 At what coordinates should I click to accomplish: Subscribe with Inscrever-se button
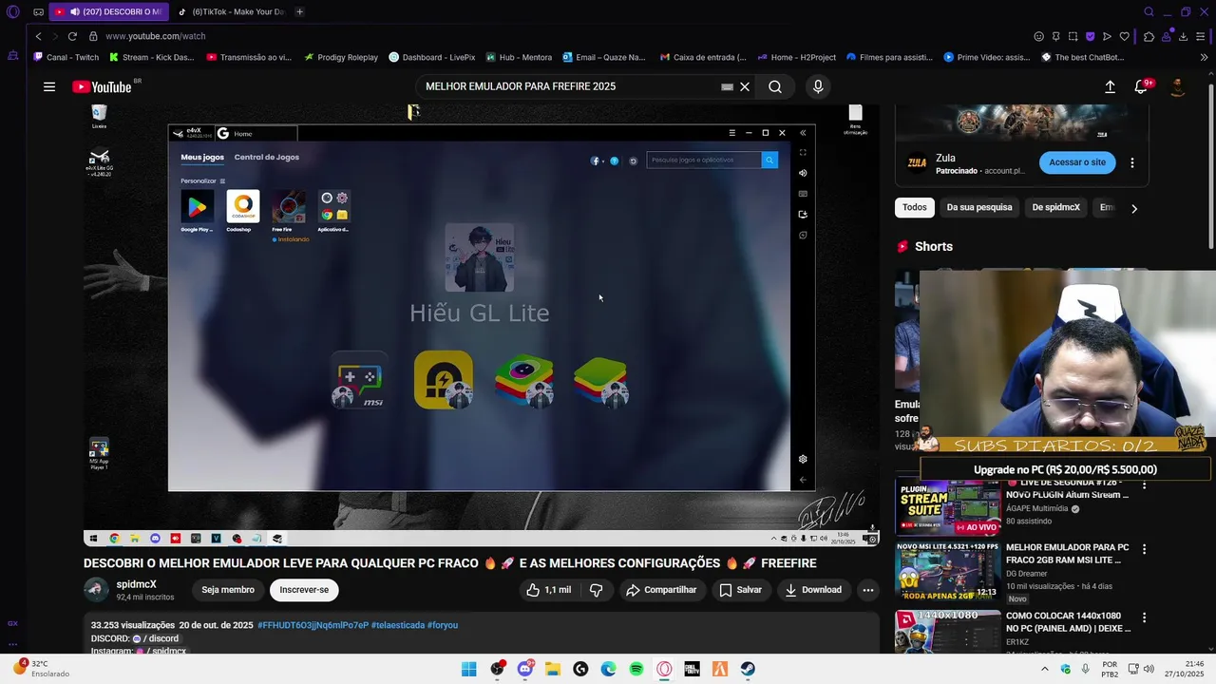pyautogui.click(x=304, y=590)
